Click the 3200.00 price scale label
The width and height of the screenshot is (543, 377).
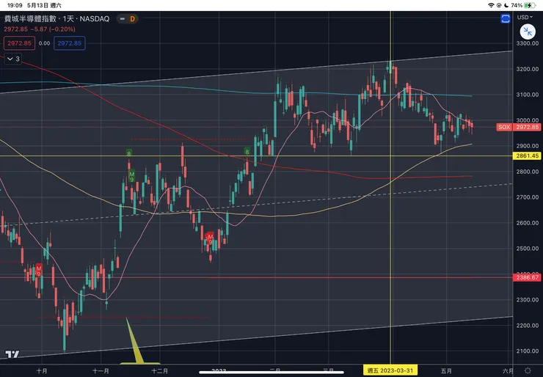tap(528, 69)
